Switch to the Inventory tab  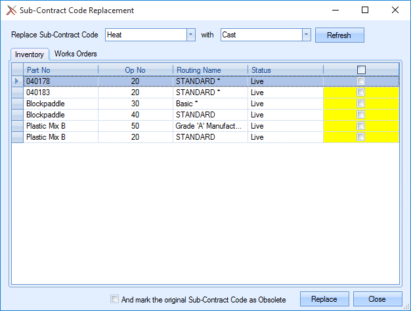tap(30, 54)
